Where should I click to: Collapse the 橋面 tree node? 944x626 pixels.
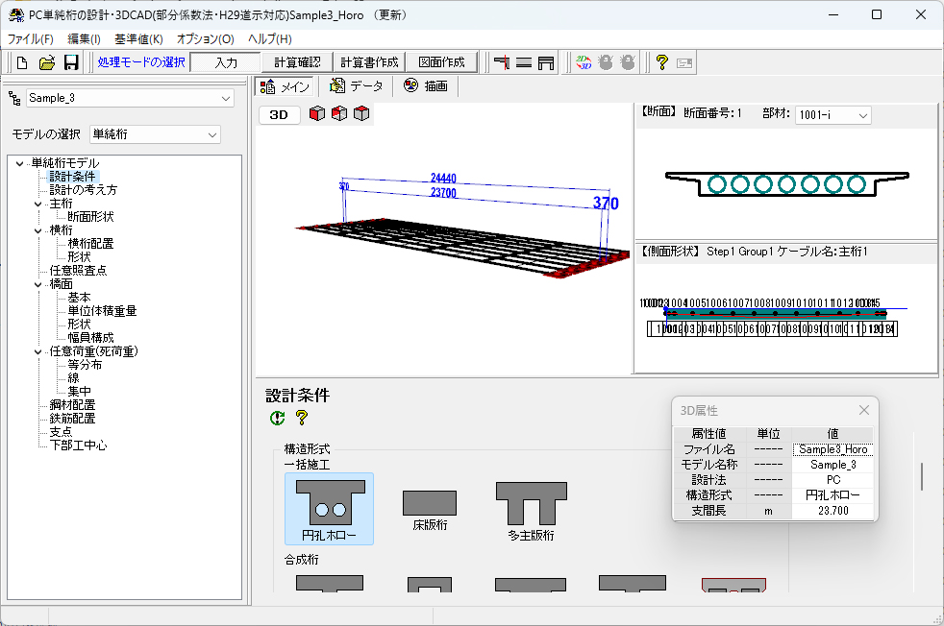37,284
